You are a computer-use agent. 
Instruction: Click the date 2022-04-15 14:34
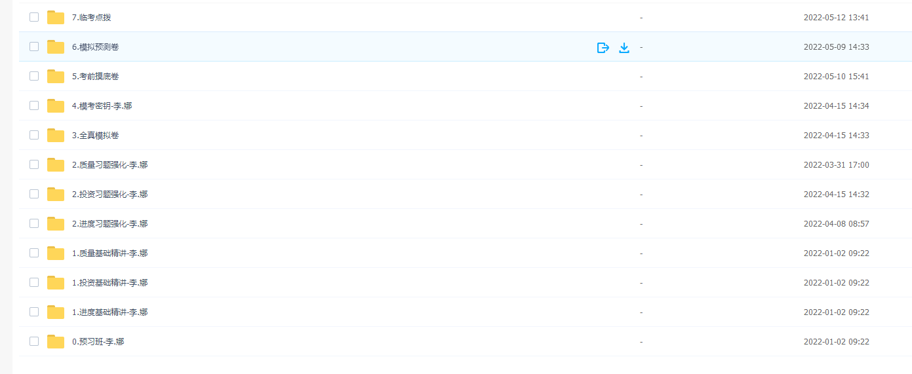pyautogui.click(x=837, y=106)
